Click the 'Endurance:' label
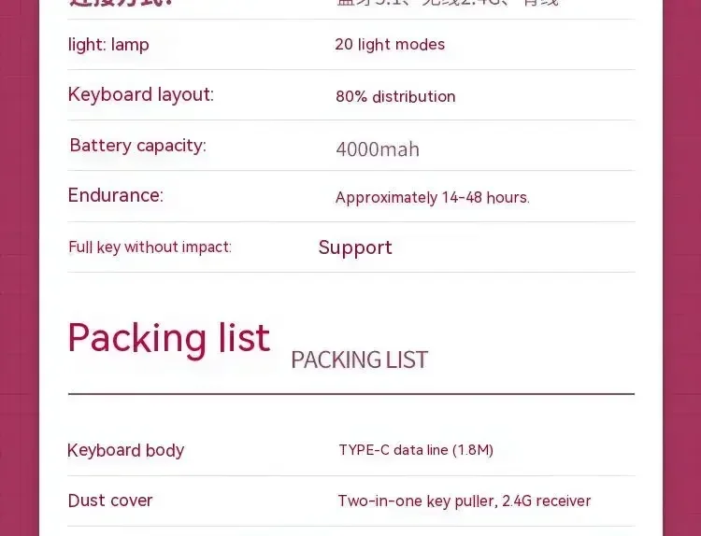The height and width of the screenshot is (536, 701). (116, 196)
